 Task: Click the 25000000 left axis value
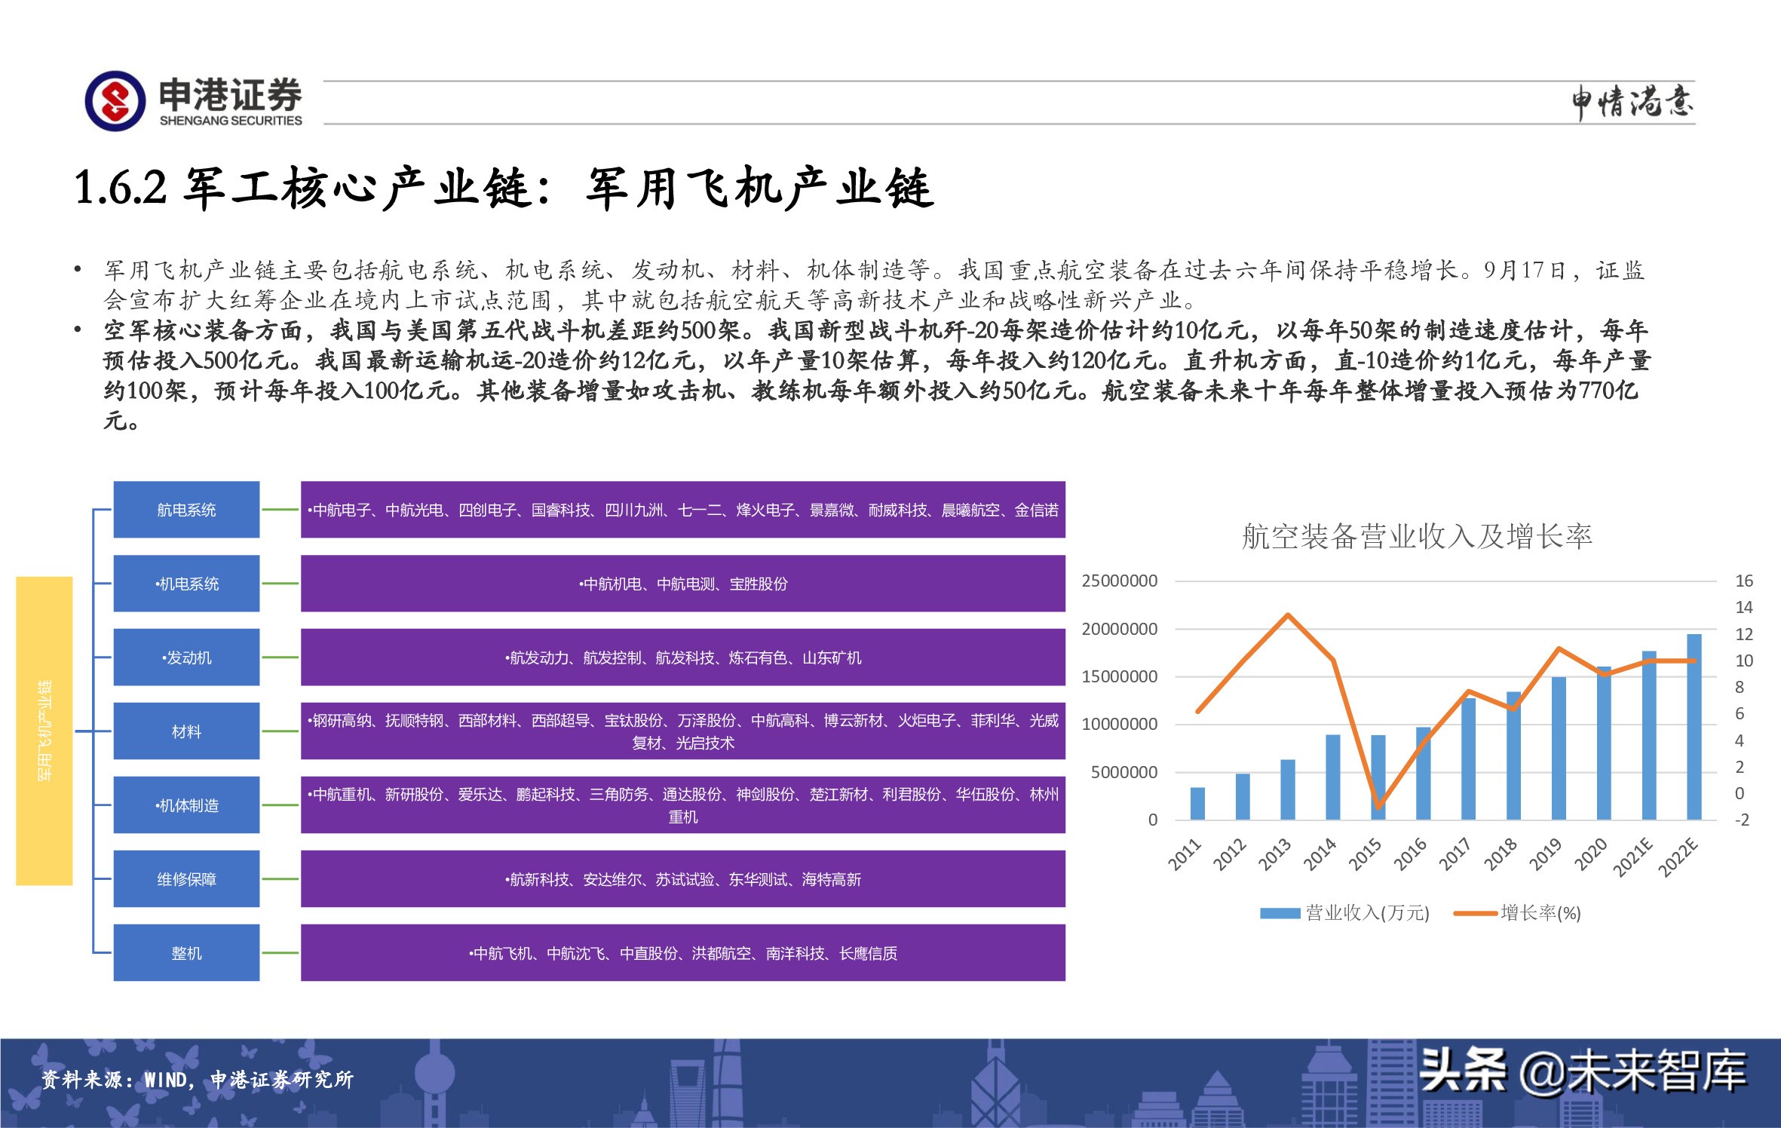pos(1119,581)
